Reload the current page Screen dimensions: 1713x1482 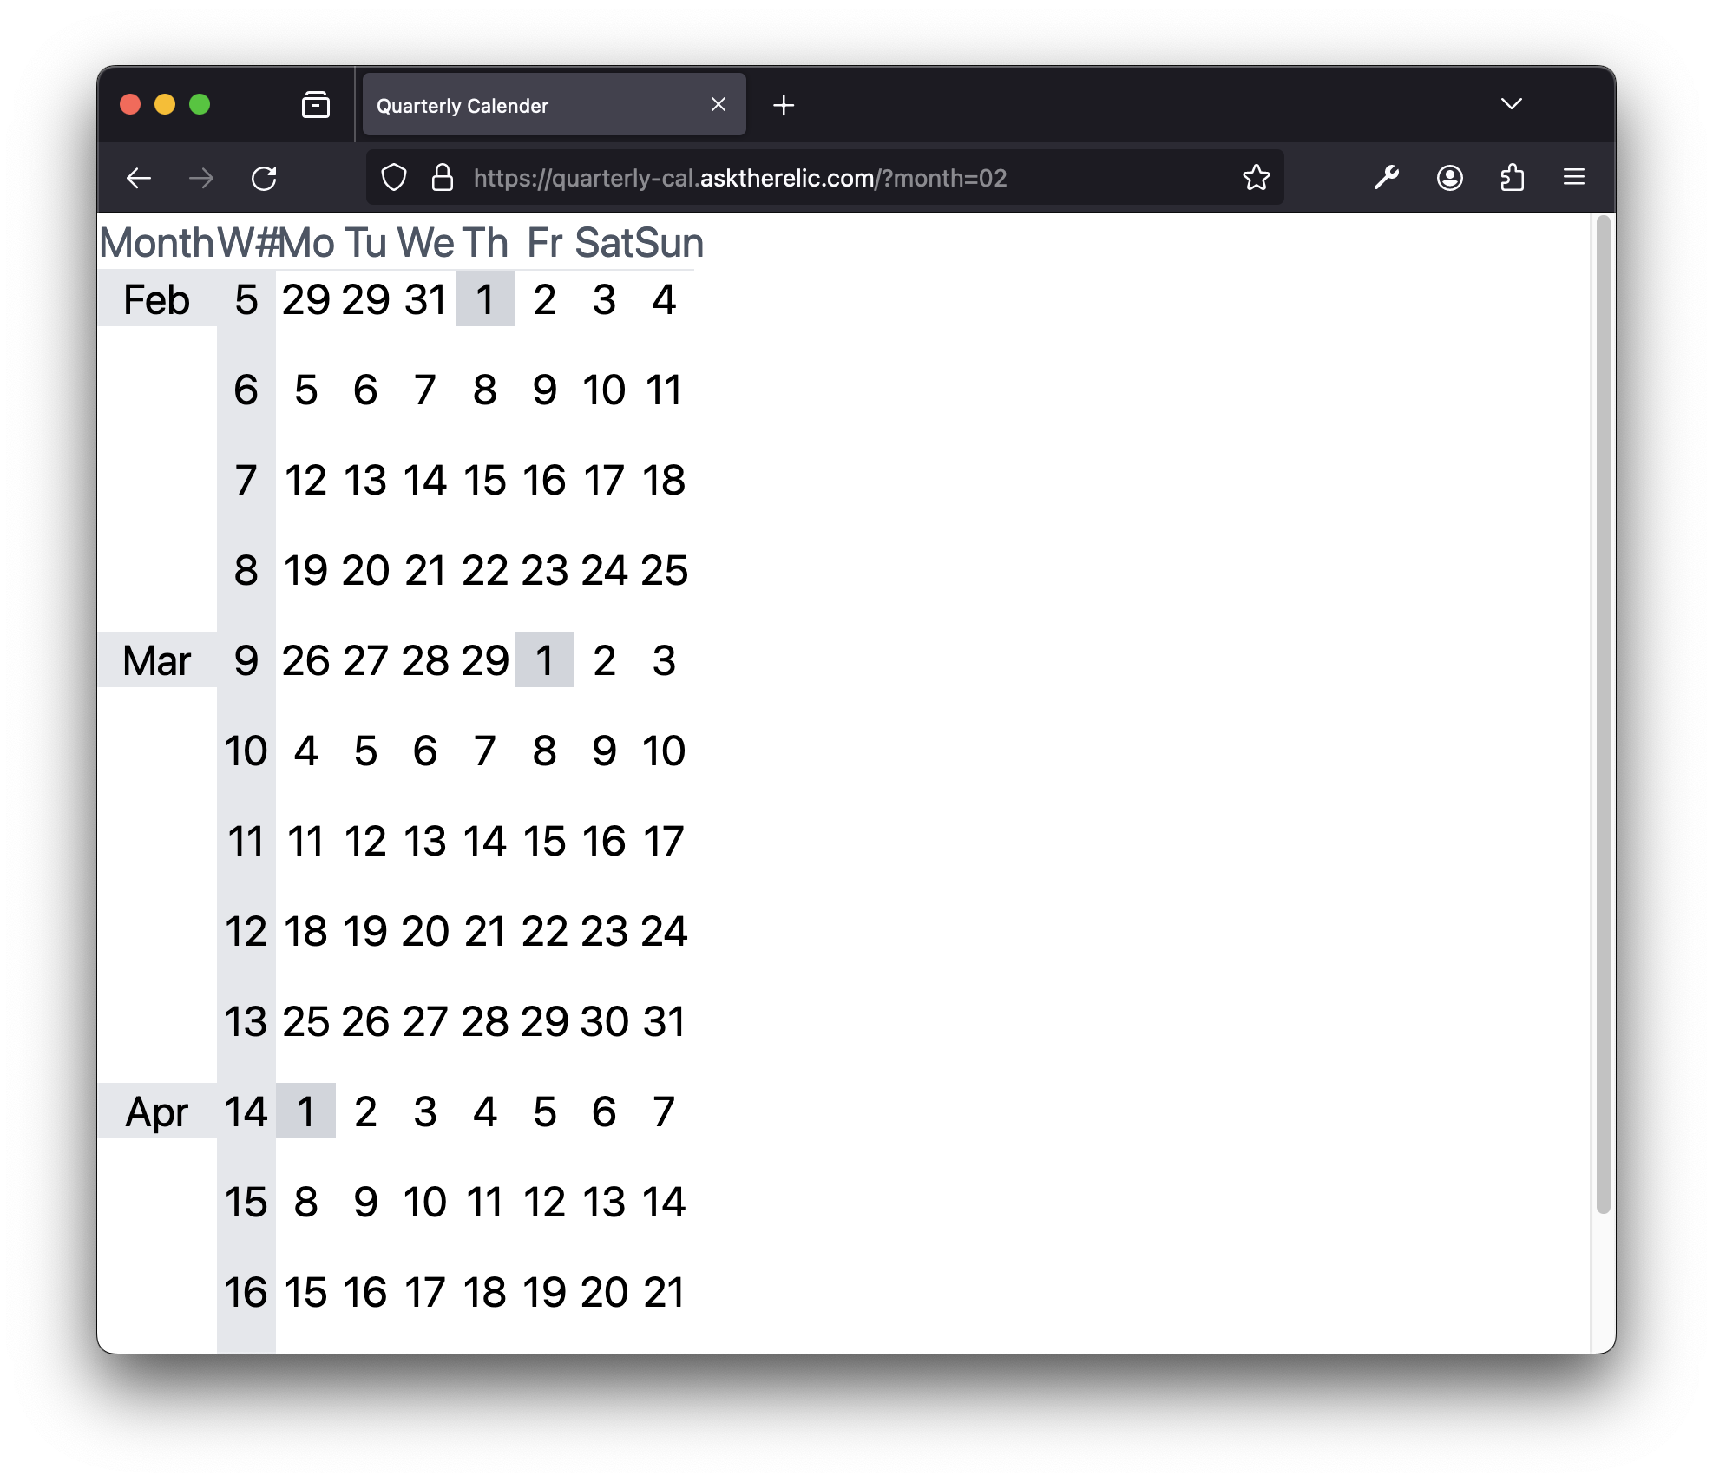(264, 179)
